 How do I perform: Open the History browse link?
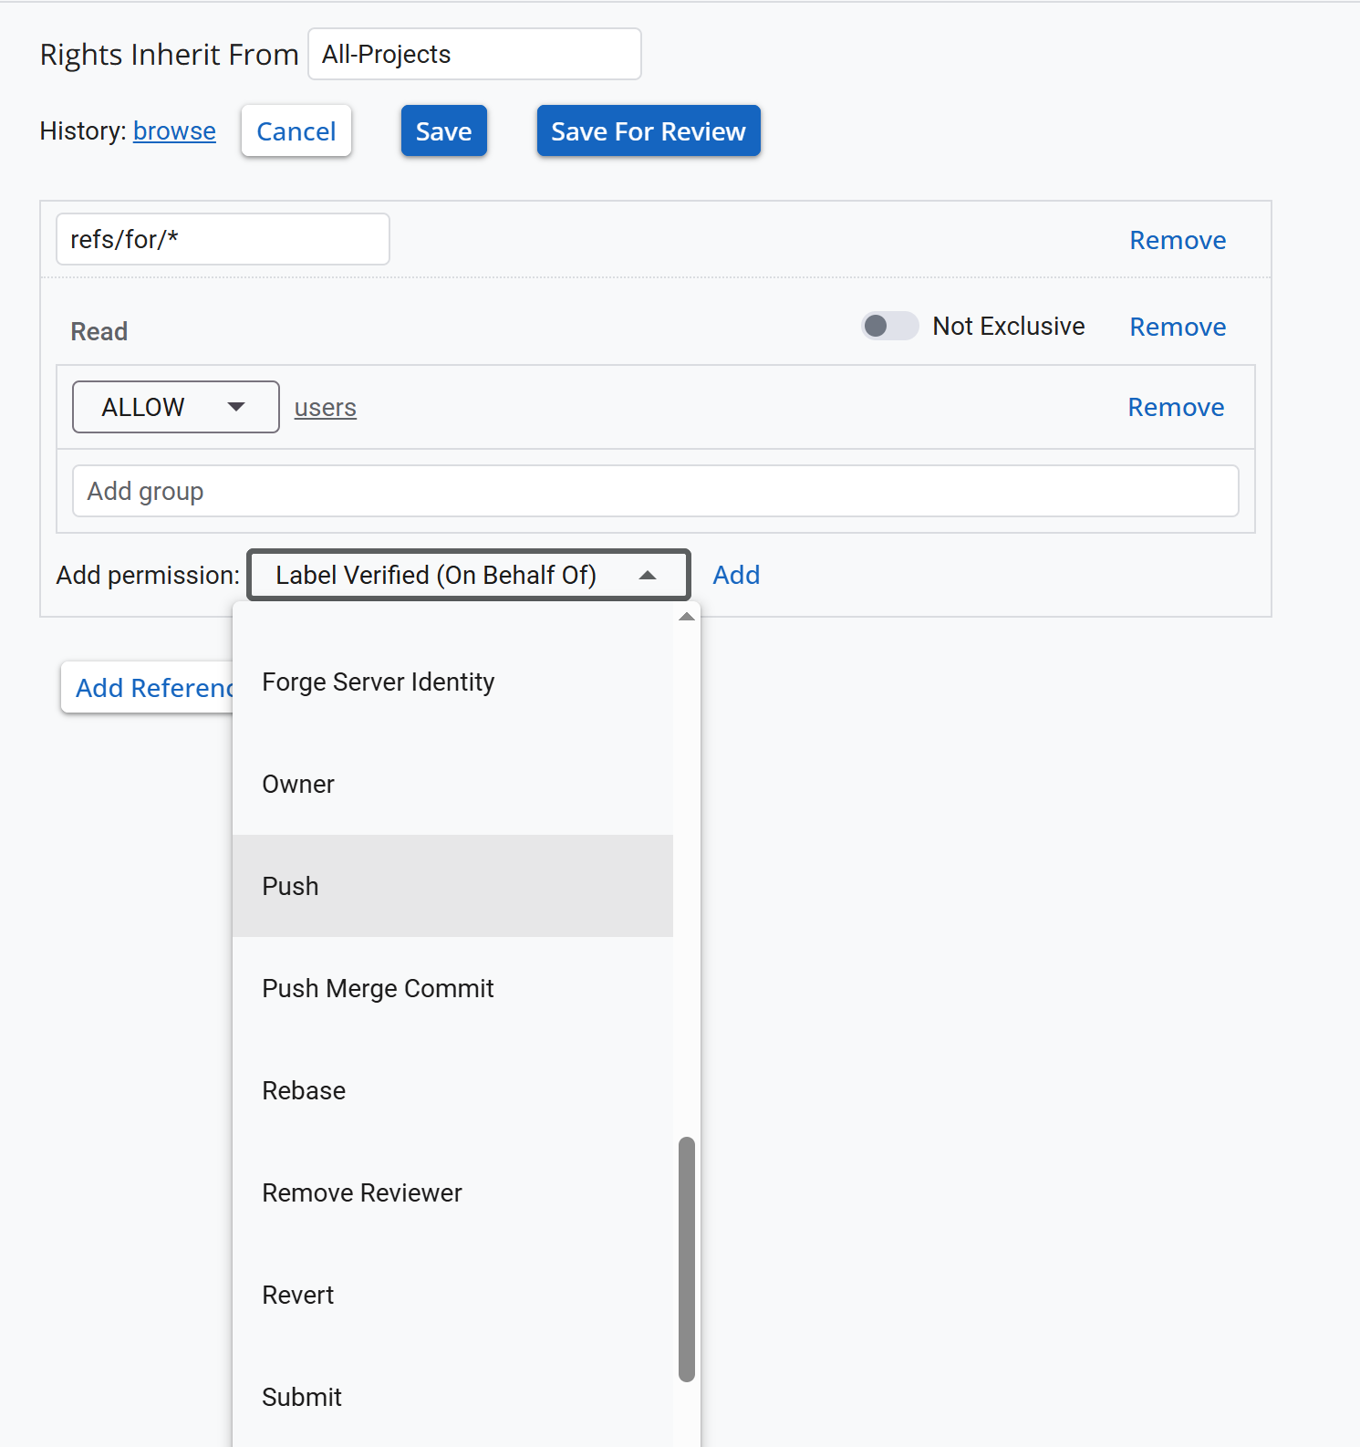[174, 131]
